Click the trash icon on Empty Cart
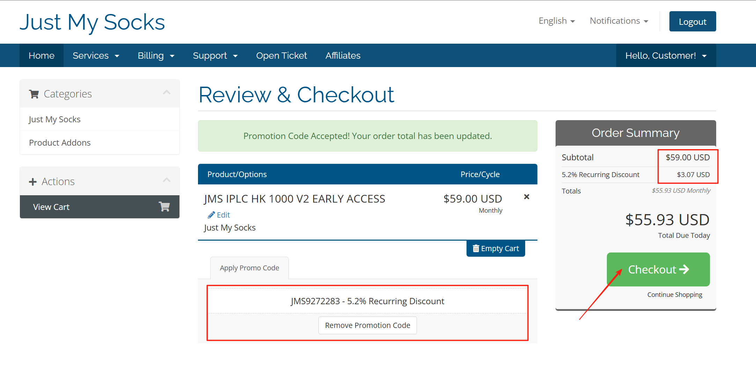The image size is (756, 365). [x=476, y=248]
